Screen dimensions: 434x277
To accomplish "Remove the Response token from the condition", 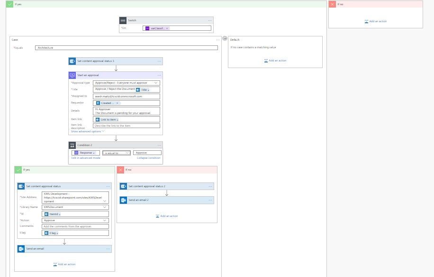I will click(x=94, y=153).
